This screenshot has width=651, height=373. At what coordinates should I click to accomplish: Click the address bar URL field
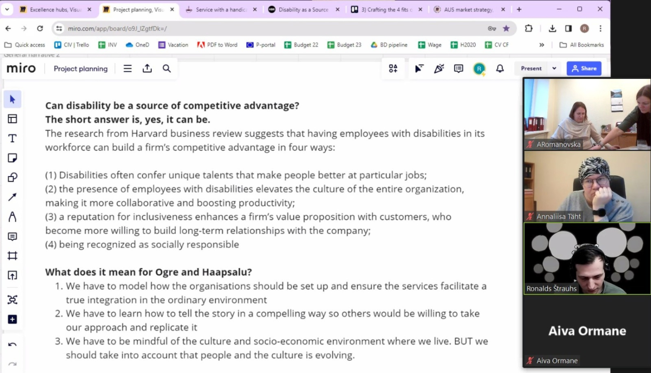(x=260, y=29)
